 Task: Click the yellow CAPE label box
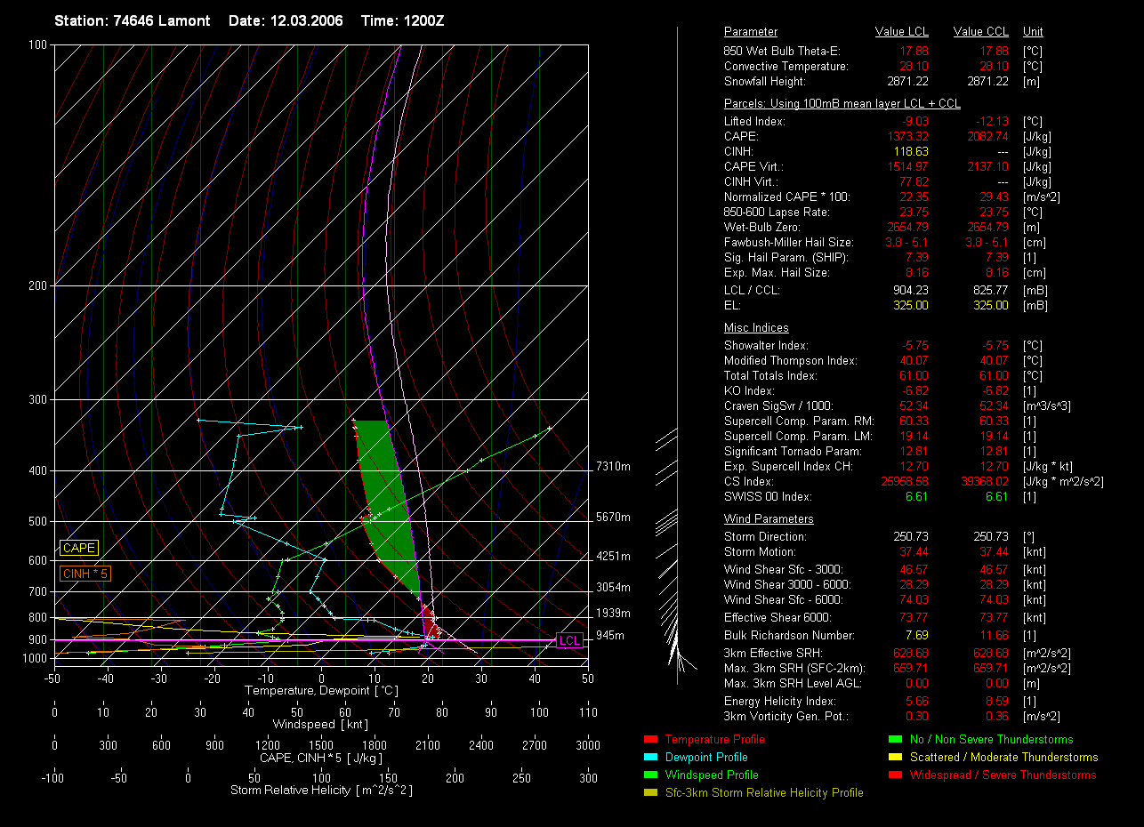click(78, 549)
